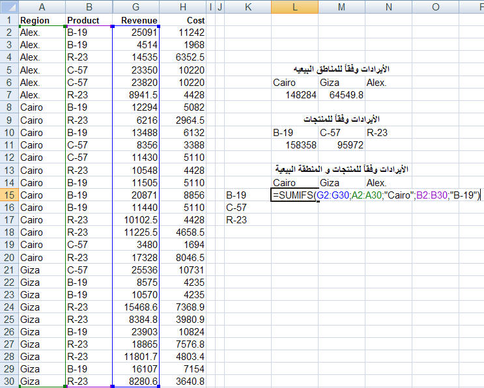Click revenue value 25536
This screenshot has height=388, width=484.
[x=144, y=270]
